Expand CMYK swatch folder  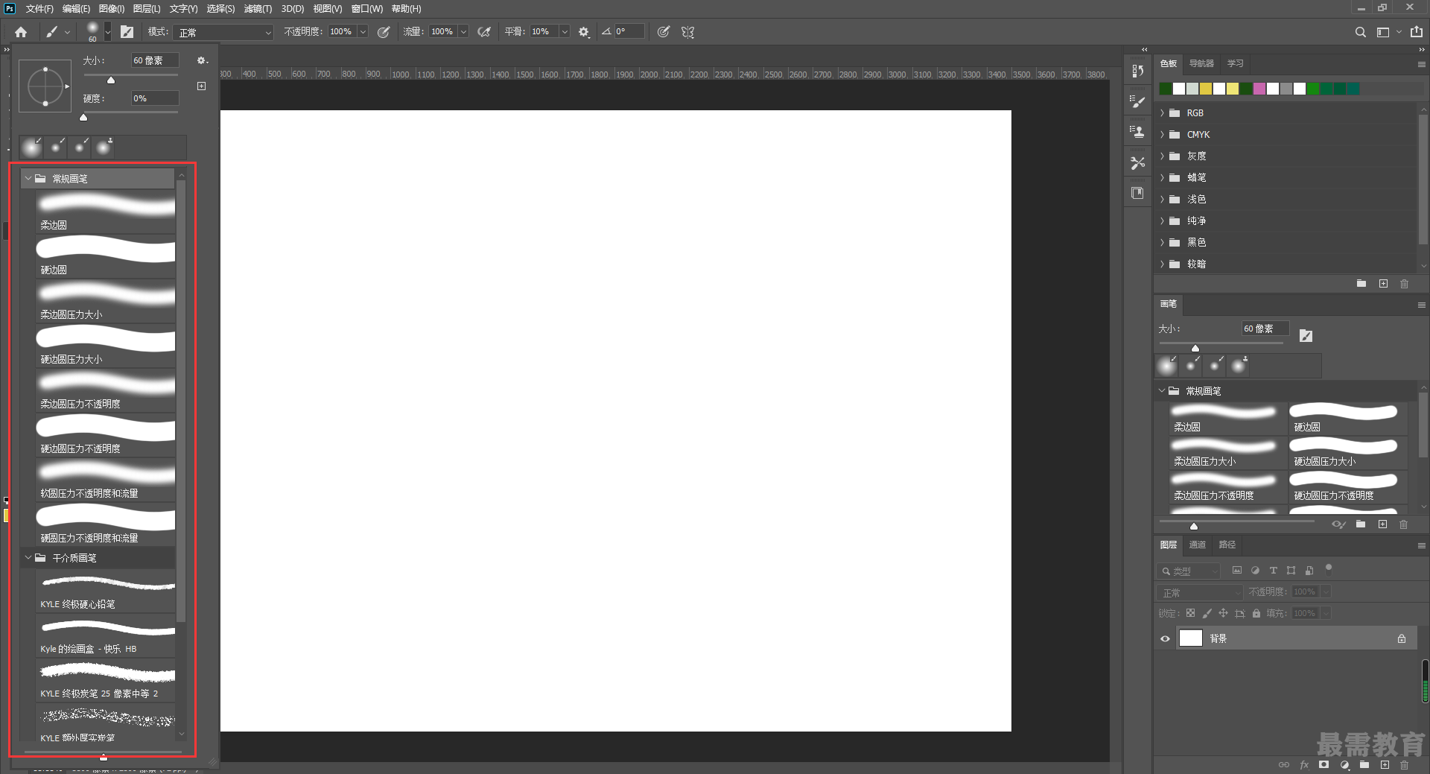coord(1162,135)
